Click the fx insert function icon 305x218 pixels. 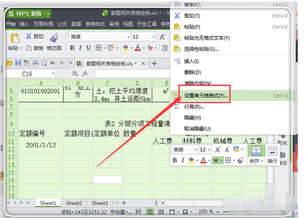(85, 74)
